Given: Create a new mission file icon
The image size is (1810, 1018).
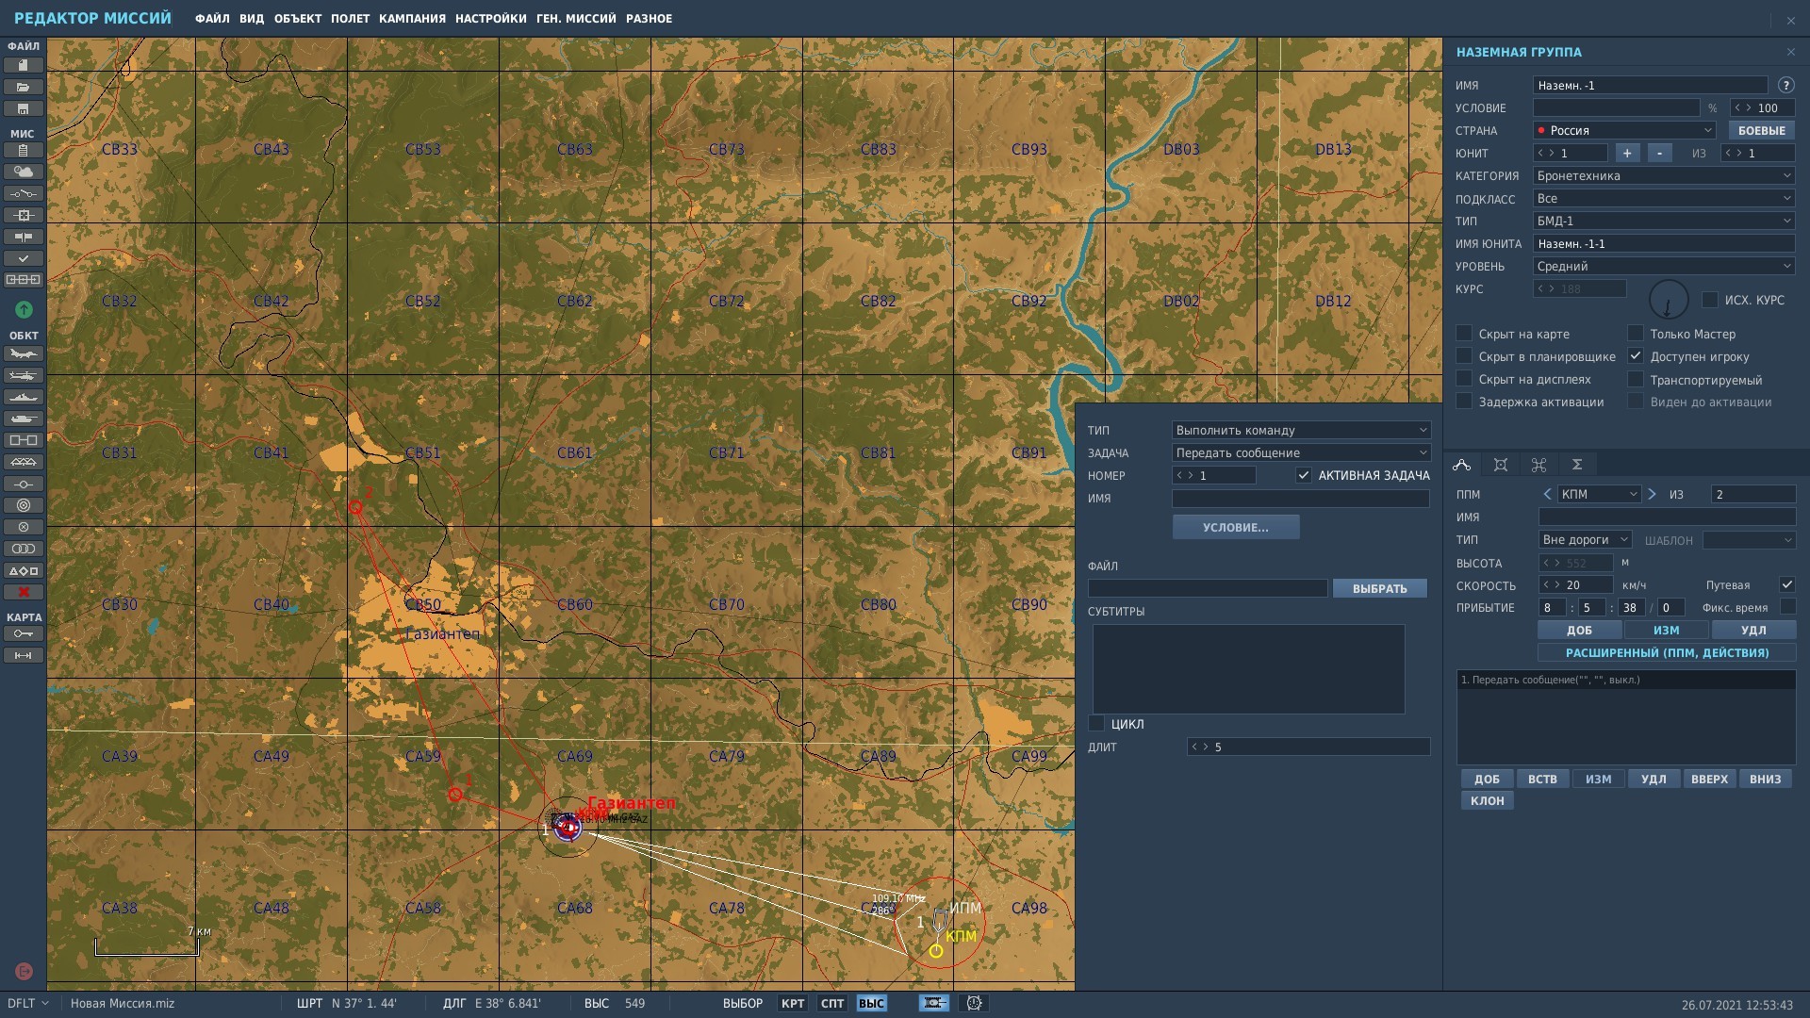Looking at the screenshot, I should coord(24,65).
